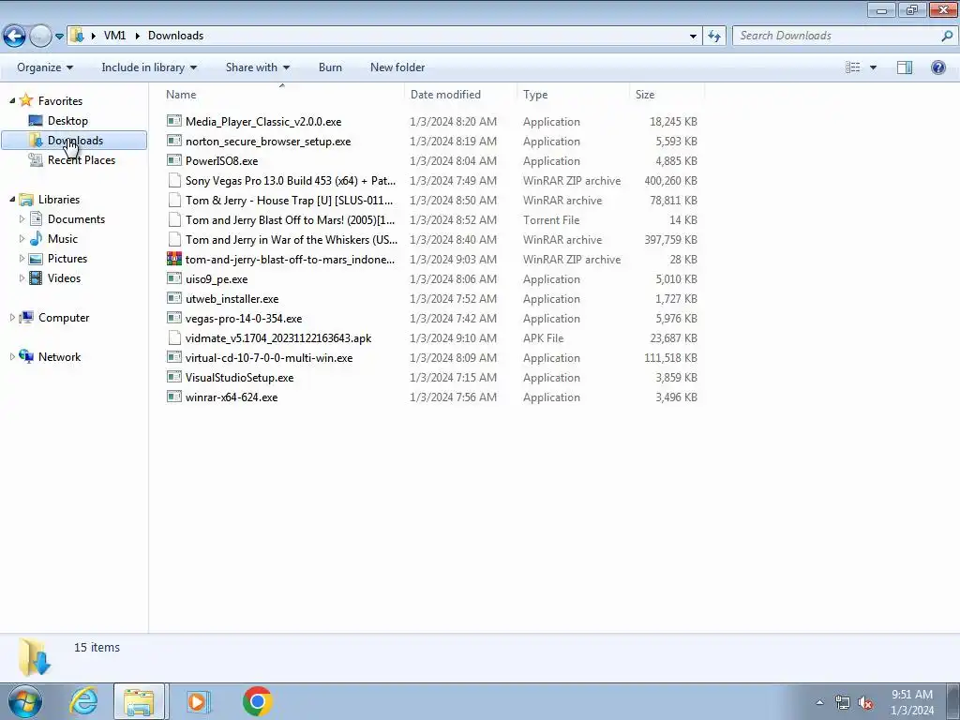
Task: Collapse the Favorites tree group
Action: (12, 101)
